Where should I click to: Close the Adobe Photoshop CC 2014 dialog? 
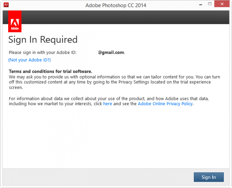click(223, 5)
